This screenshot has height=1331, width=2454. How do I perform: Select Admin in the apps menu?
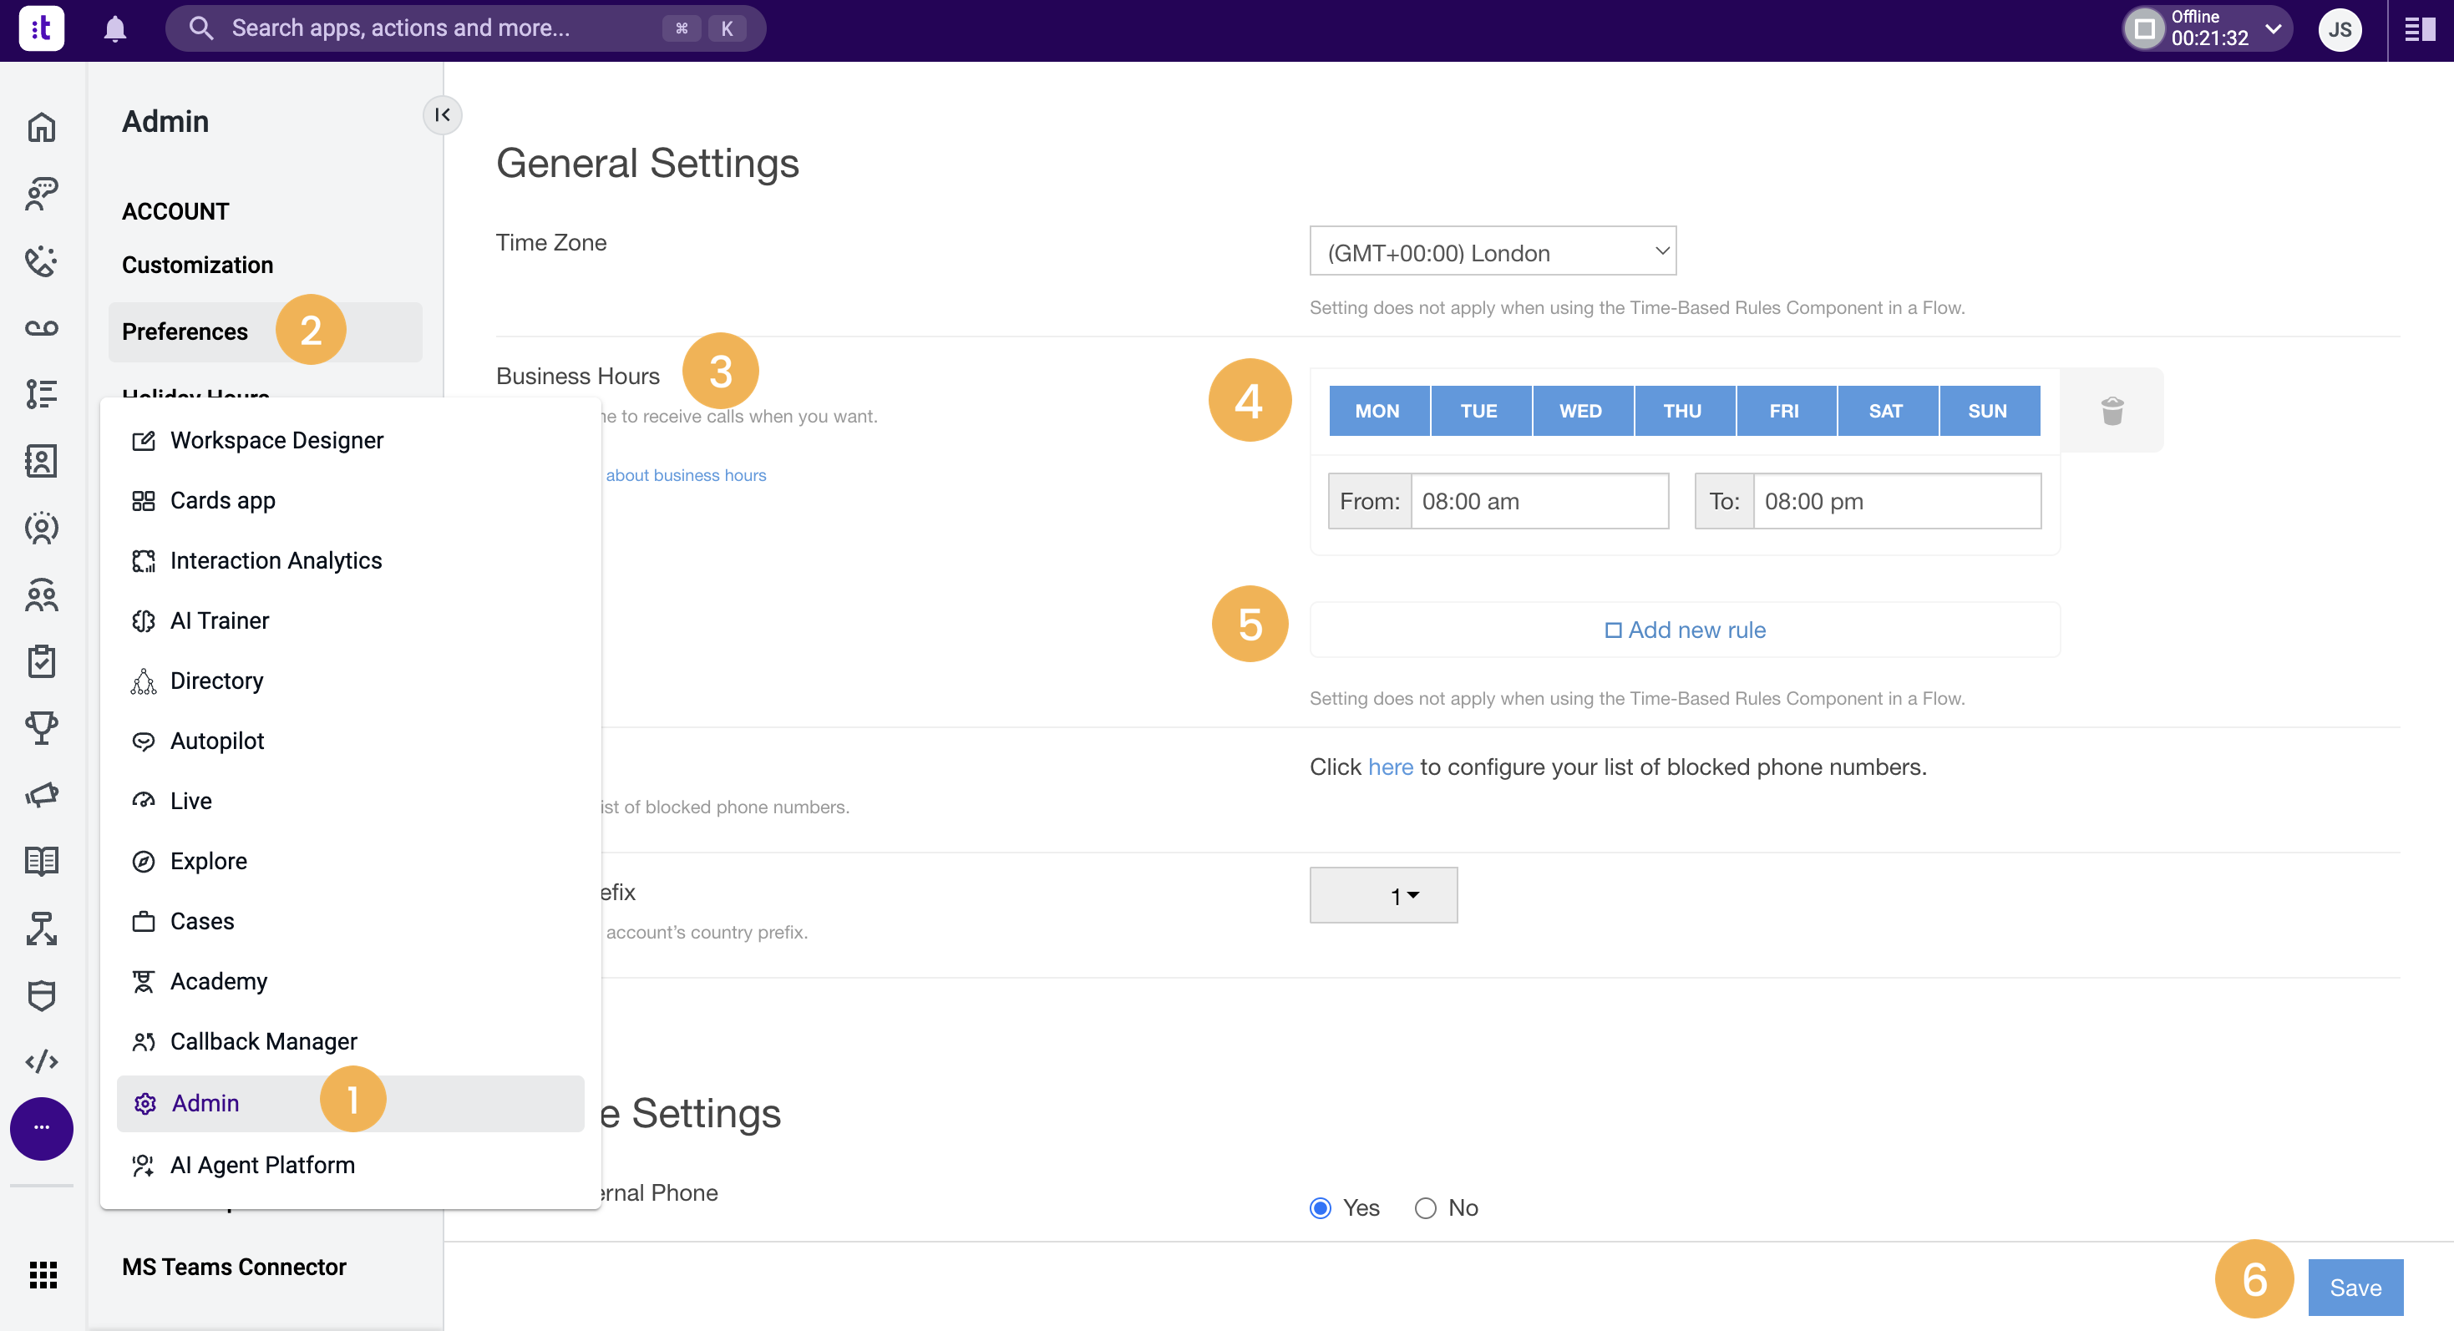tap(350, 1103)
